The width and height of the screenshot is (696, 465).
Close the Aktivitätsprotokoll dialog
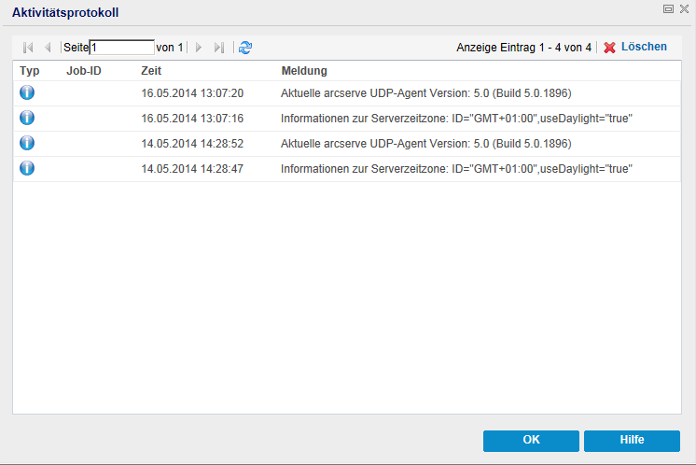pos(684,8)
